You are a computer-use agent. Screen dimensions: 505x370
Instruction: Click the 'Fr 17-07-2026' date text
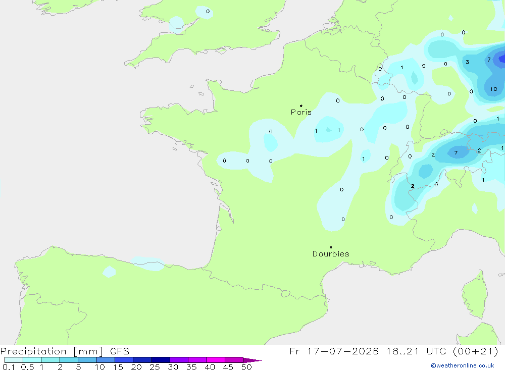pos(334,351)
